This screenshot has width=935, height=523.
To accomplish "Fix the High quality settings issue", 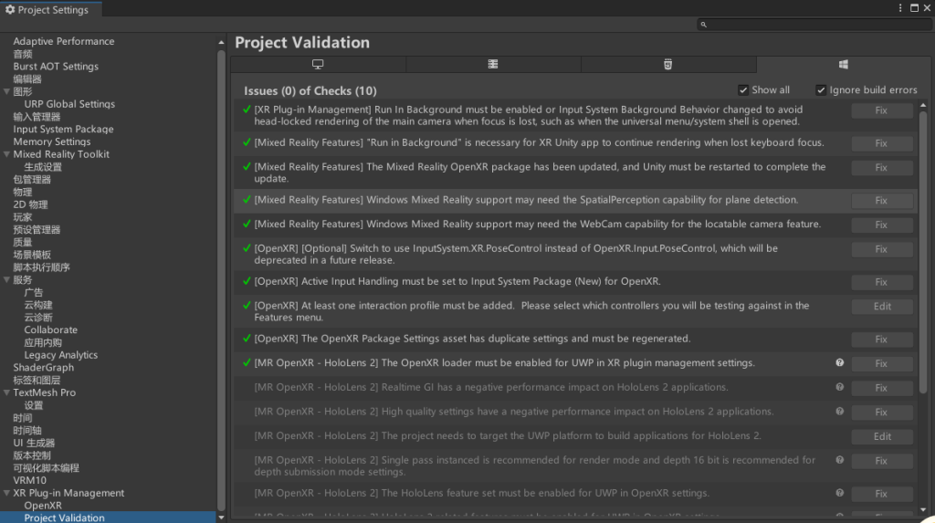I will pyautogui.click(x=881, y=412).
